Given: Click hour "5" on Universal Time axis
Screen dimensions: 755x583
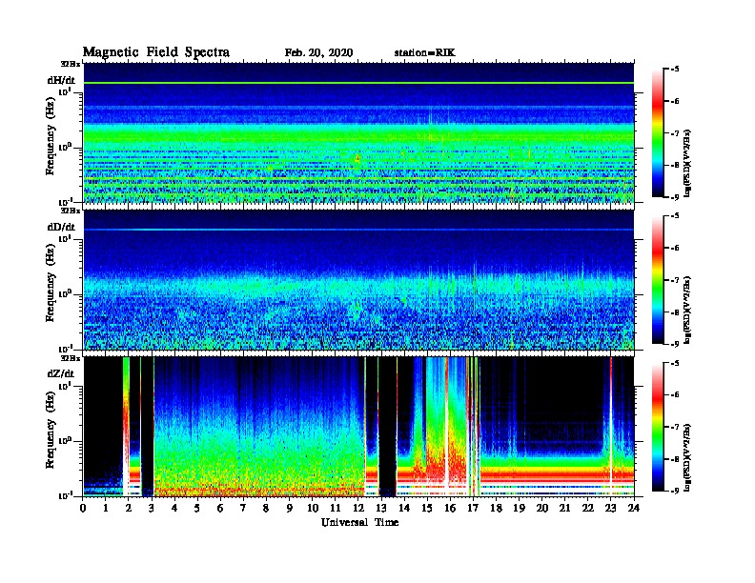Looking at the screenshot, I should [197, 508].
